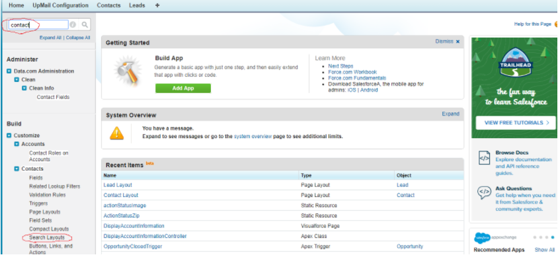Focus the setup quick find search box
The image size is (560, 259).
click(38, 24)
